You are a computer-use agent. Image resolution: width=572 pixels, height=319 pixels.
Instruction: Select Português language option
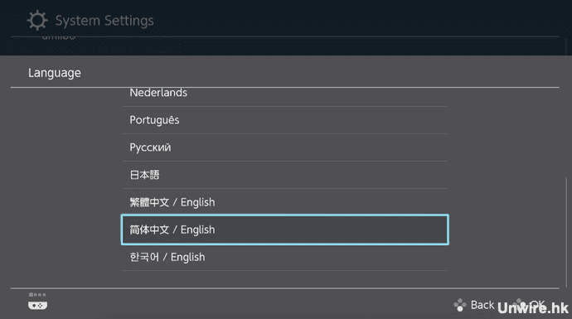coord(284,120)
